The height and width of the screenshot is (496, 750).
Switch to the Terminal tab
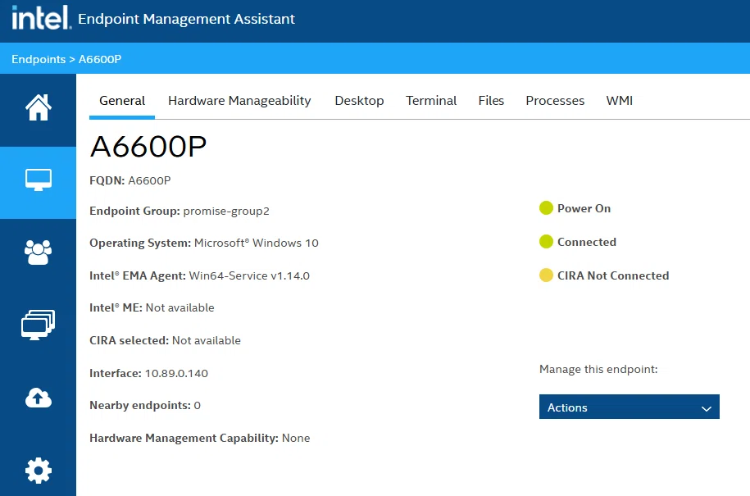click(431, 101)
